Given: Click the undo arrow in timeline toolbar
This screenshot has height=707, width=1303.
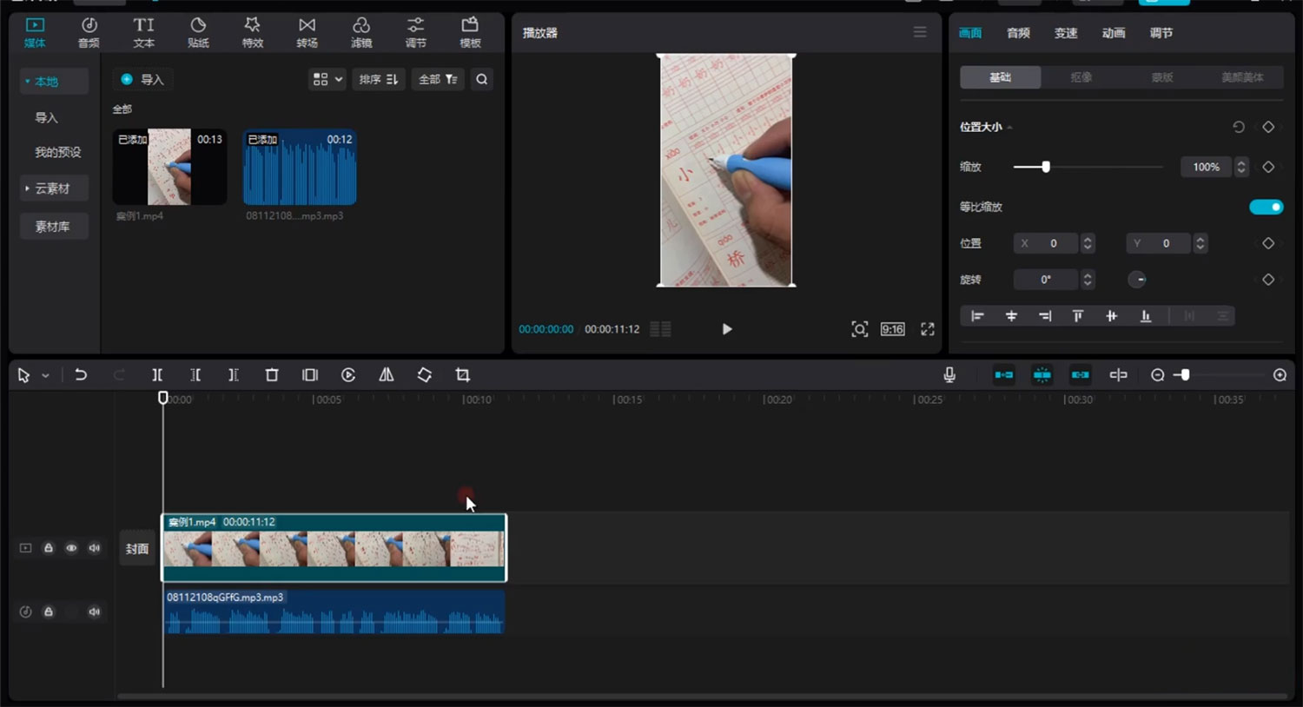Looking at the screenshot, I should 81,375.
